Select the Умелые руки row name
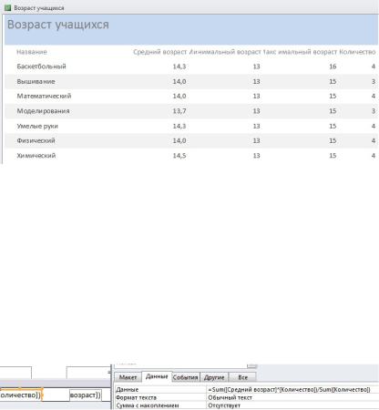Screen dimensions: 379x410 (x=37, y=126)
